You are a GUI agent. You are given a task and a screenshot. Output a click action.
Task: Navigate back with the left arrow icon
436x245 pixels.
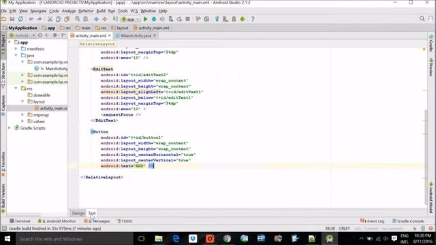[x=96, y=19]
